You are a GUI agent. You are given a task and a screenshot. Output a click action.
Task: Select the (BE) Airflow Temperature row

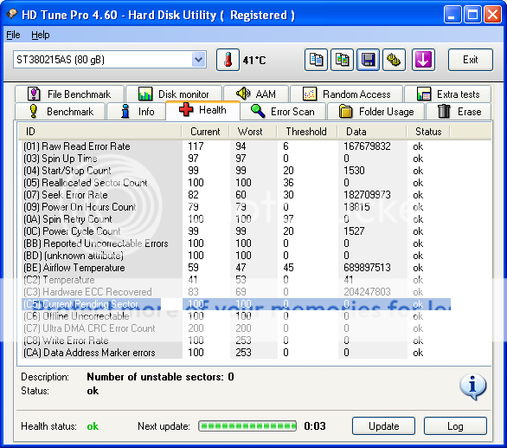pos(236,268)
